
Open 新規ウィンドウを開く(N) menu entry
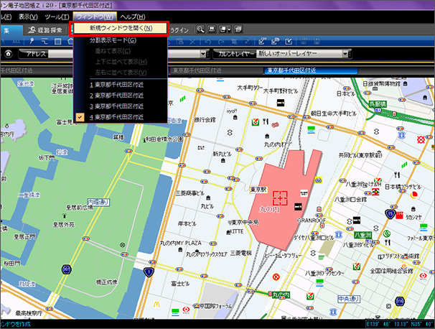(121, 28)
